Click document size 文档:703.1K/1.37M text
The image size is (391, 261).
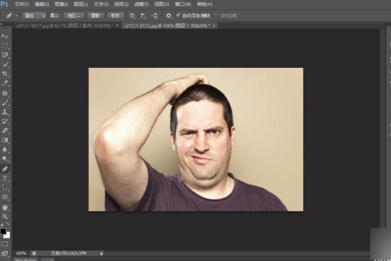68,253
